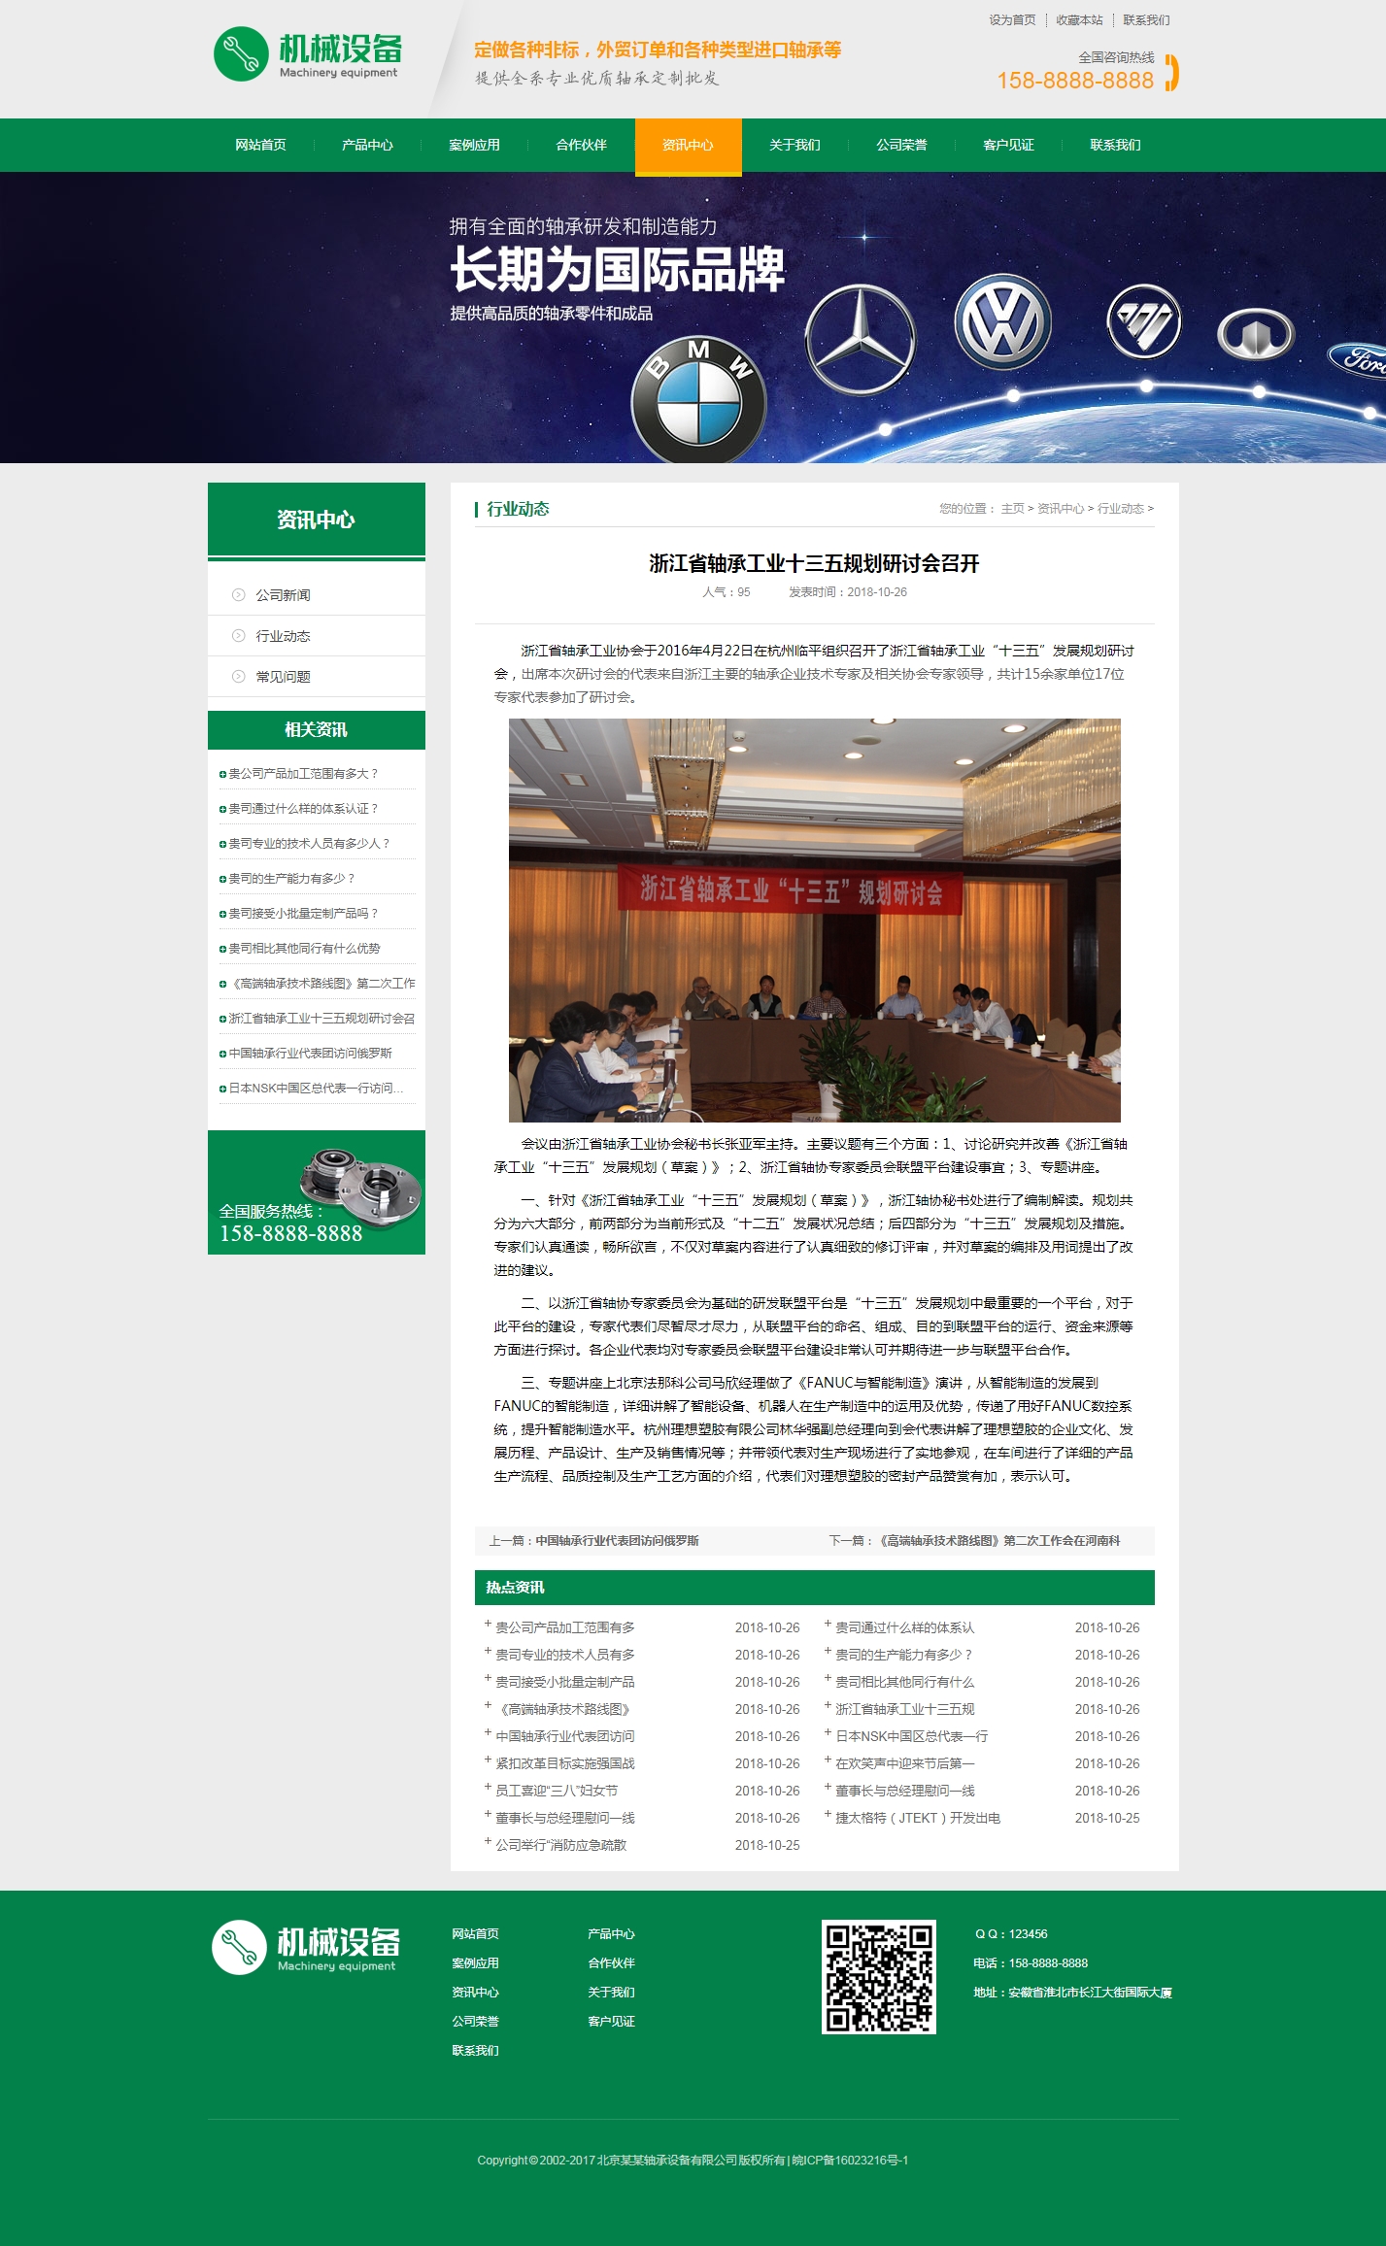Click the conference photo in the article

click(x=814, y=921)
